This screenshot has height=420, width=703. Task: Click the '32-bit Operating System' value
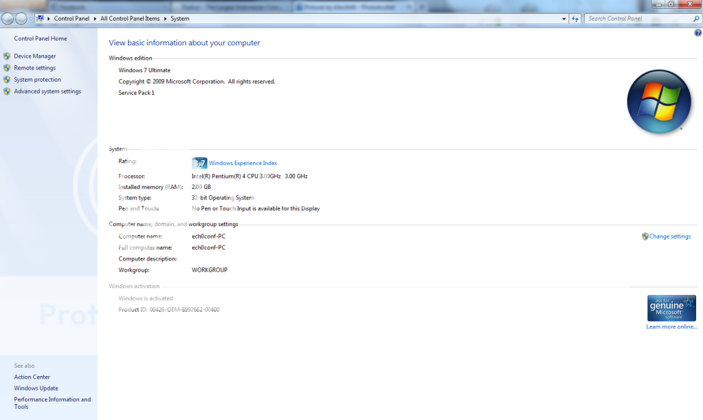pyautogui.click(x=223, y=198)
